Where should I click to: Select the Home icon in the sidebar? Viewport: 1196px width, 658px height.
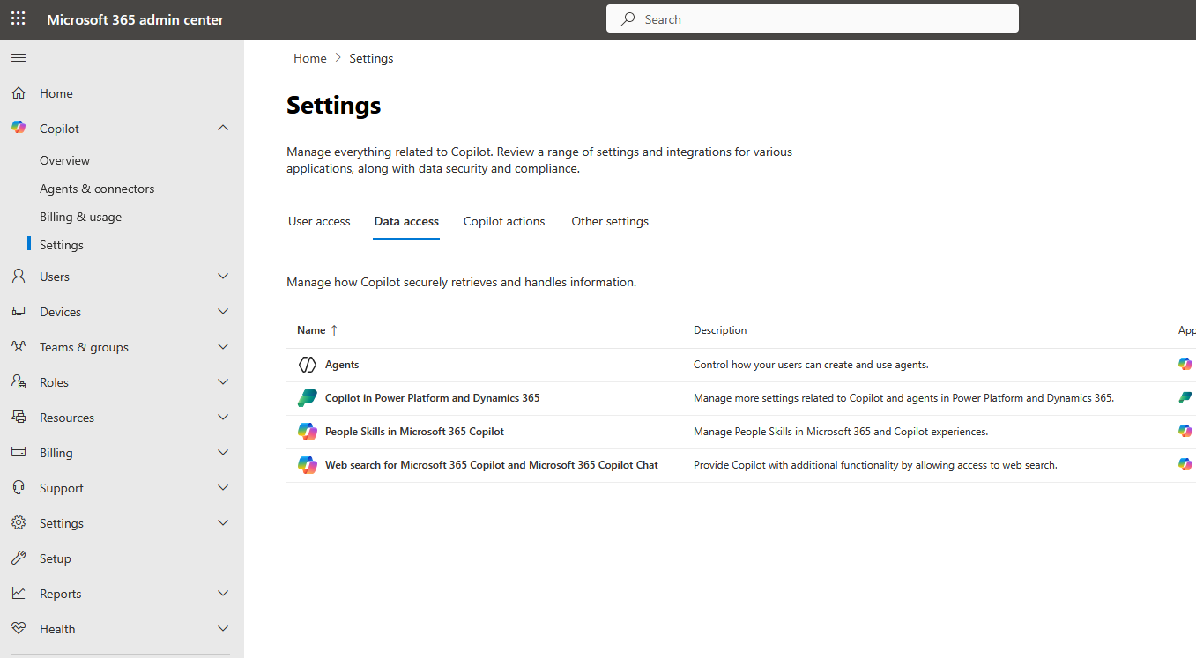(18, 92)
